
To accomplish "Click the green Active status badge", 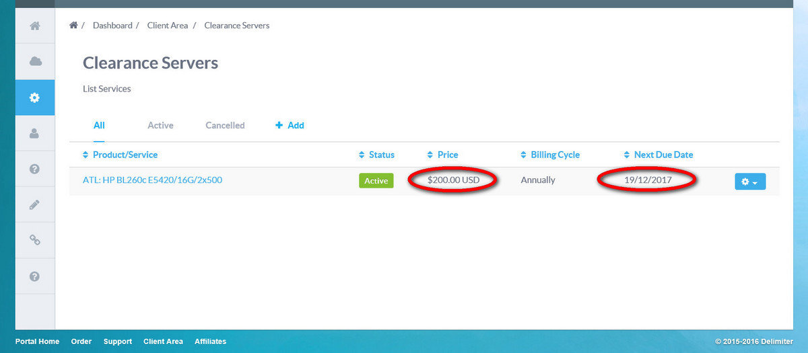I will click(x=376, y=181).
